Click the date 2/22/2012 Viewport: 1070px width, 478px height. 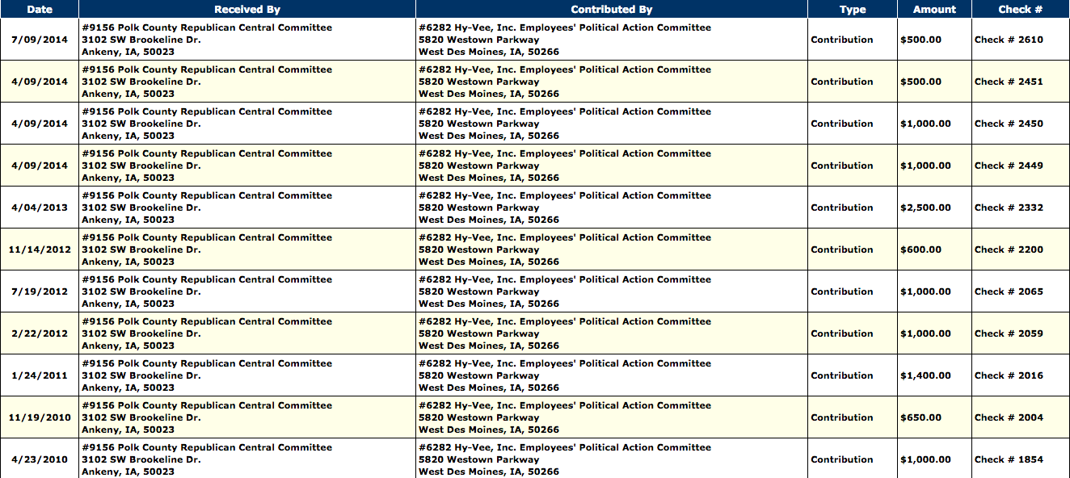(40, 333)
